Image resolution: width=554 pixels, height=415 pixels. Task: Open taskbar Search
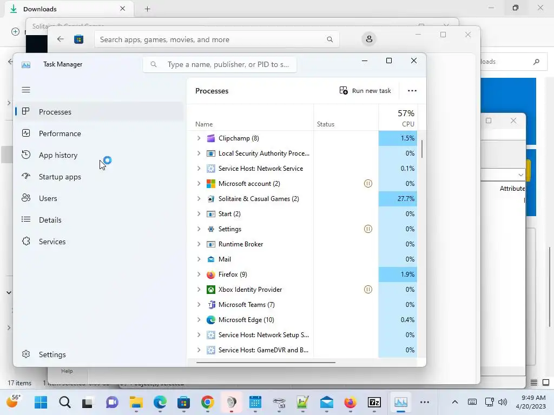65,402
